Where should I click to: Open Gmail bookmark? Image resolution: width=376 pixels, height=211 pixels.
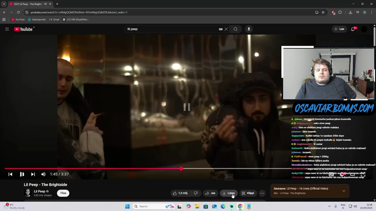54,20
